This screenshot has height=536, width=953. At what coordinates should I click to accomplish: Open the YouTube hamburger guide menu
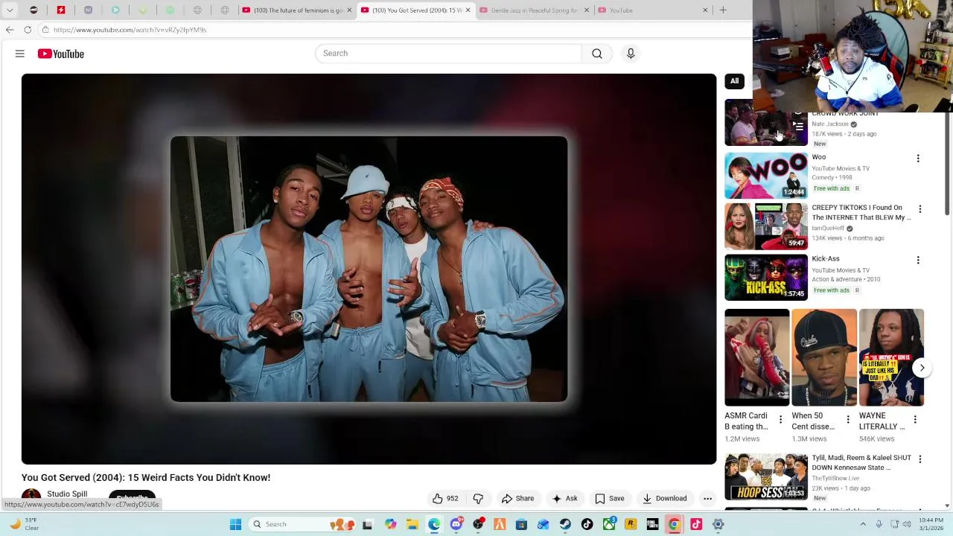[x=20, y=54]
